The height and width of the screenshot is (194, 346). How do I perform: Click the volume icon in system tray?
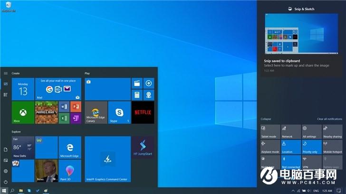[x=309, y=191]
